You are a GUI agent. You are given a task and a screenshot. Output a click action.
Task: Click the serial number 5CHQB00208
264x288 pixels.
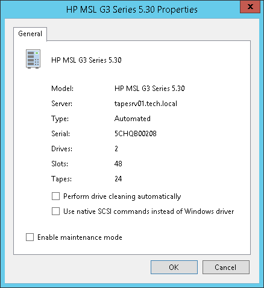click(136, 134)
